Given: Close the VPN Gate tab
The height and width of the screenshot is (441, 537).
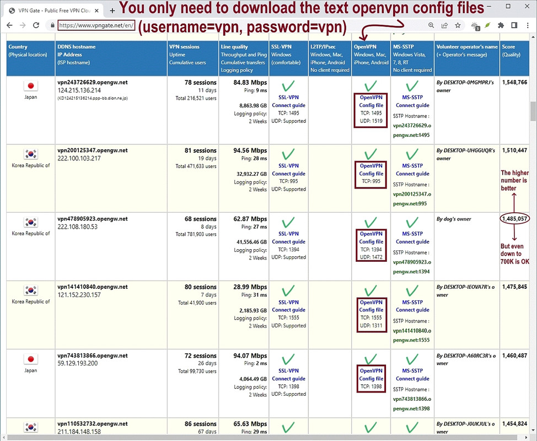Looking at the screenshot, I should (x=97, y=10).
